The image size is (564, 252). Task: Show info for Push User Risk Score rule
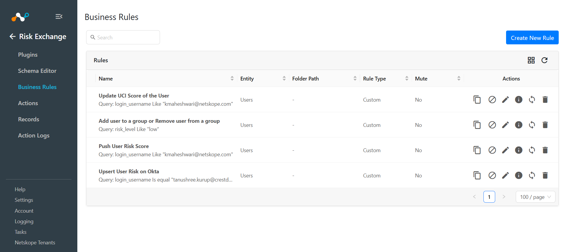(519, 150)
